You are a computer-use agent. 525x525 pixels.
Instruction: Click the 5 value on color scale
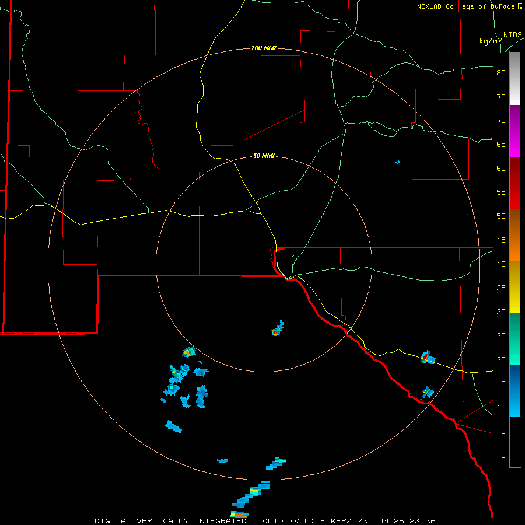click(x=503, y=432)
